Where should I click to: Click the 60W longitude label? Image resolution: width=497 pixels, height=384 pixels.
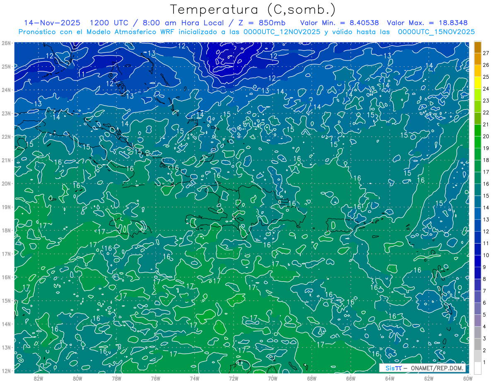pyautogui.click(x=468, y=378)
